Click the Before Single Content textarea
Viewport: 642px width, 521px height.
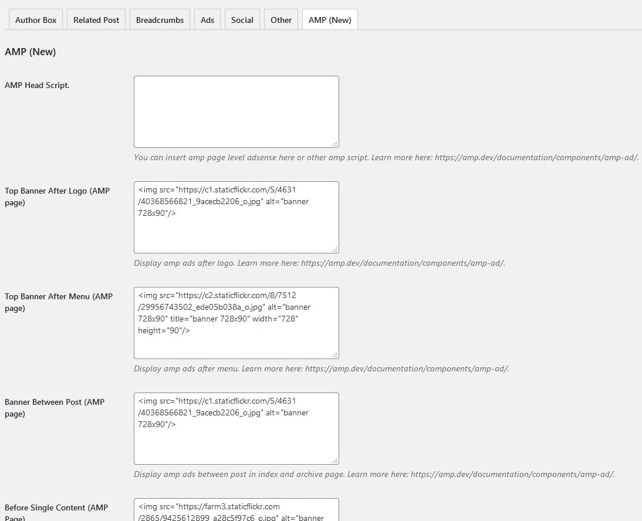coord(236,510)
